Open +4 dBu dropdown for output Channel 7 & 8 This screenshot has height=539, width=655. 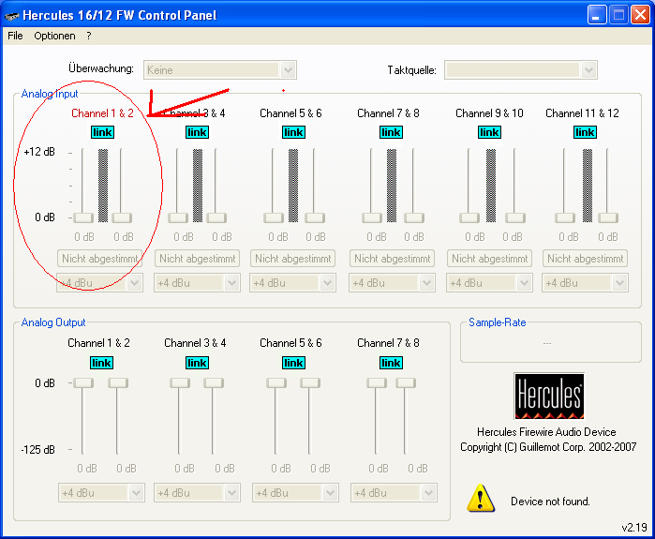(394, 493)
